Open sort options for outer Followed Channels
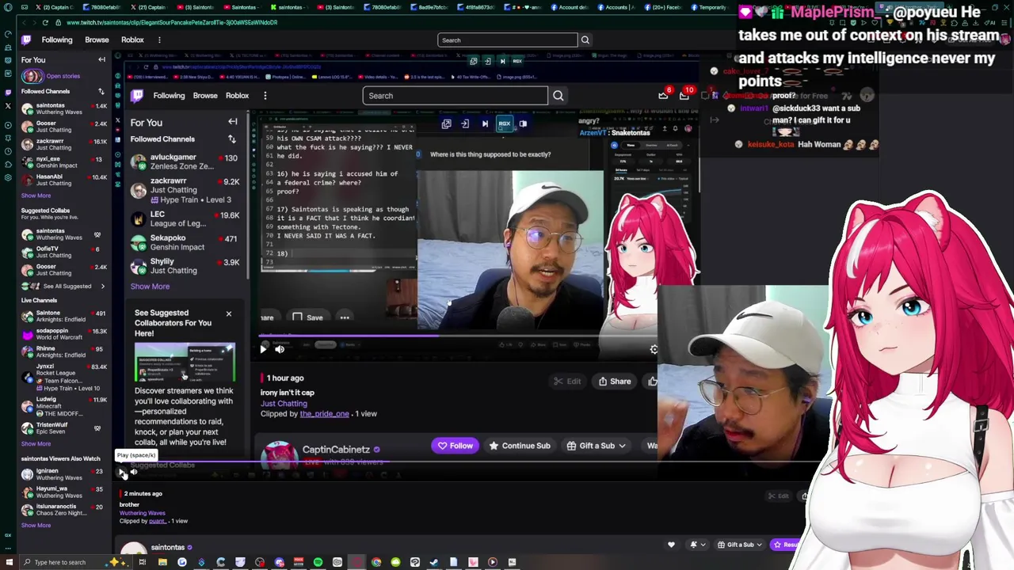 click(101, 92)
